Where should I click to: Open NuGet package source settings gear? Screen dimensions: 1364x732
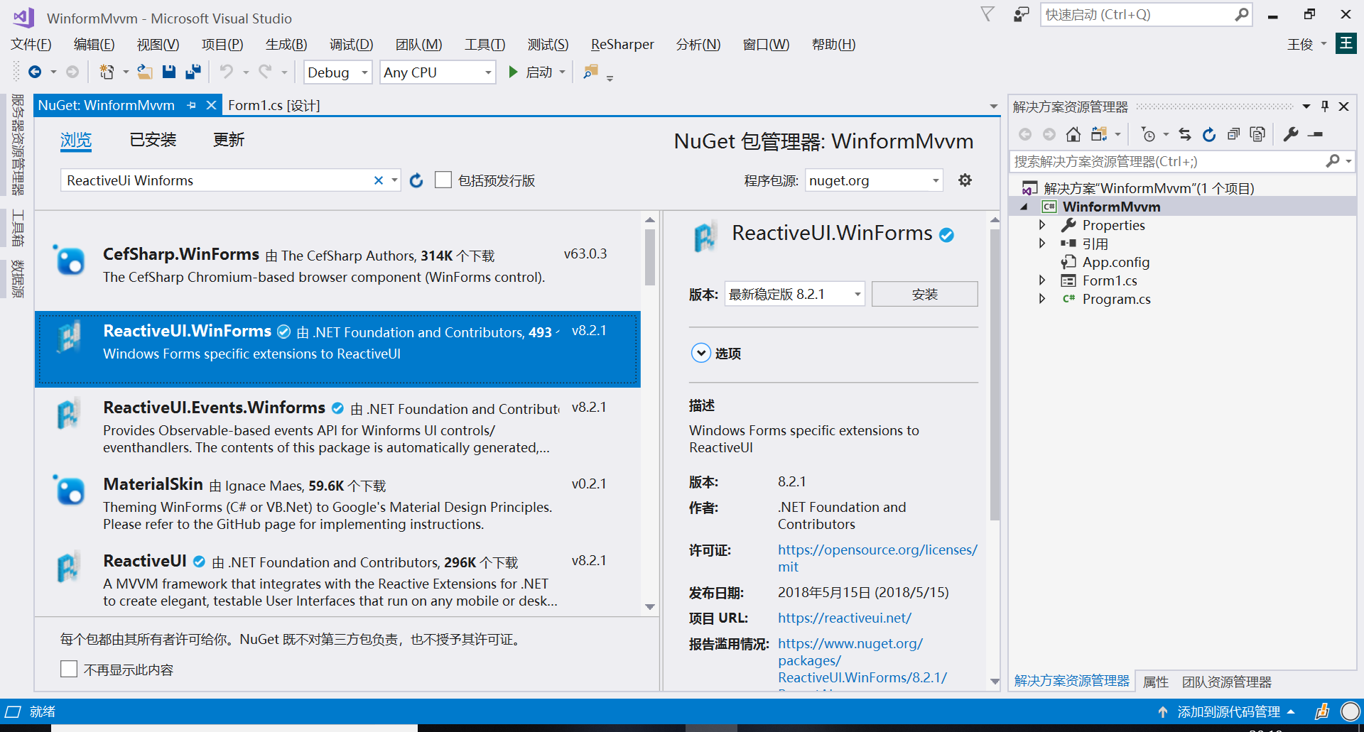(965, 180)
